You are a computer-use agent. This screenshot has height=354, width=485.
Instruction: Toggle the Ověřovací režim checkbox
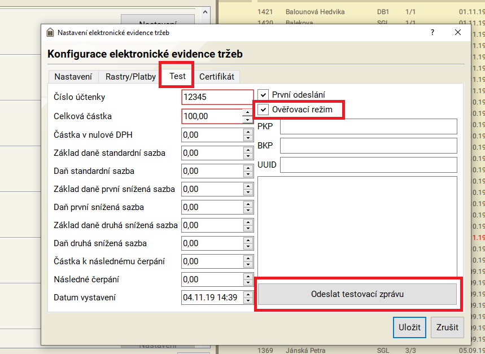tap(264, 109)
